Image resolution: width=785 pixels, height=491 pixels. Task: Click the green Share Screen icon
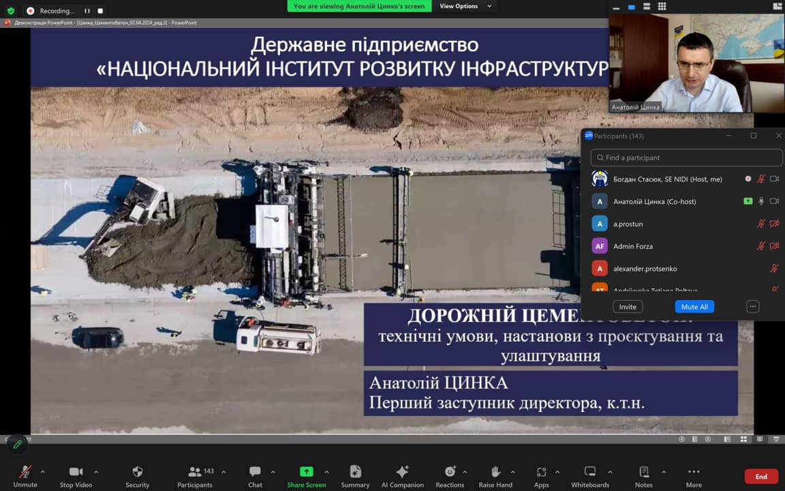click(x=306, y=472)
